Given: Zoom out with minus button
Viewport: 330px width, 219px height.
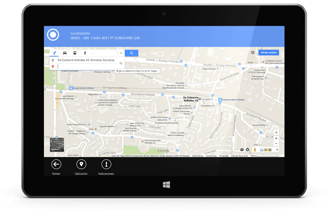Looking at the screenshot, I should pyautogui.click(x=276, y=144).
